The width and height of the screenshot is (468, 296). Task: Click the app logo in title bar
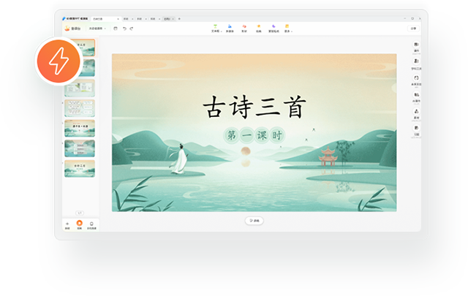64,18
